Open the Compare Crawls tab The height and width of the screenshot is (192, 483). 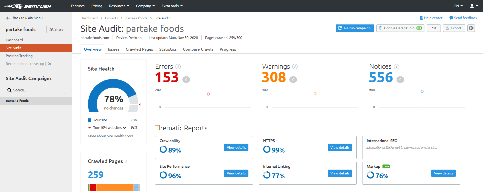click(x=198, y=49)
